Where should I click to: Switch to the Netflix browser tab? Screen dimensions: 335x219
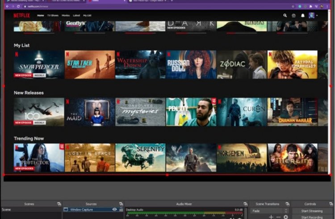click(107, 1)
